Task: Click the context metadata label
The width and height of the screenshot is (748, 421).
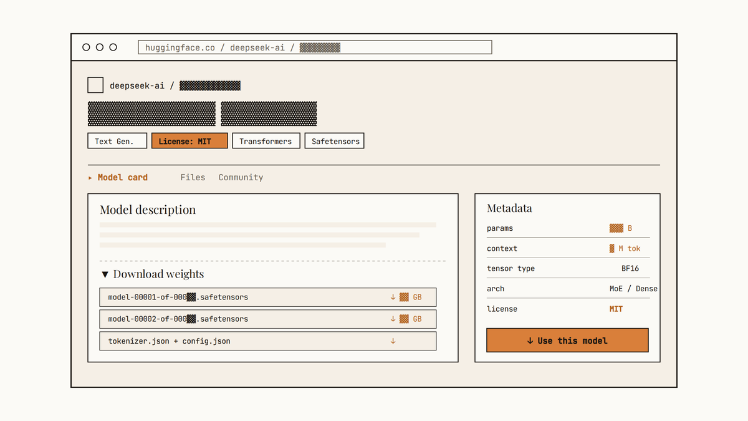Action: 502,248
